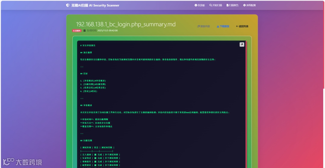Click generation timestamp 2025/11/5 09:42:08

[107, 30]
